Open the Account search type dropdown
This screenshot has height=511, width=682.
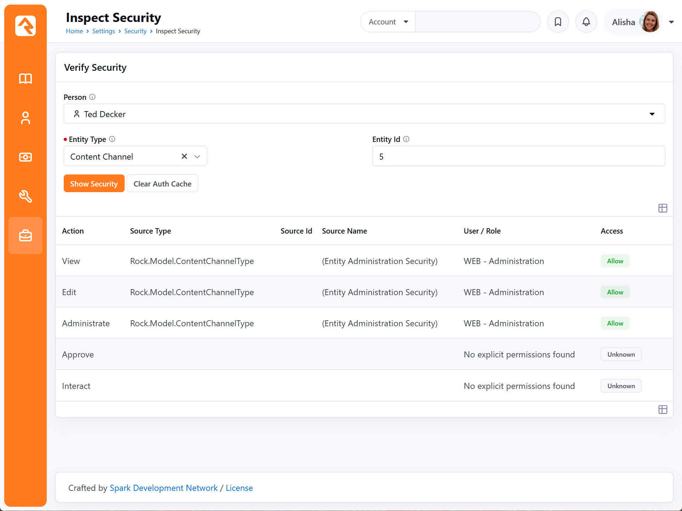click(x=388, y=22)
